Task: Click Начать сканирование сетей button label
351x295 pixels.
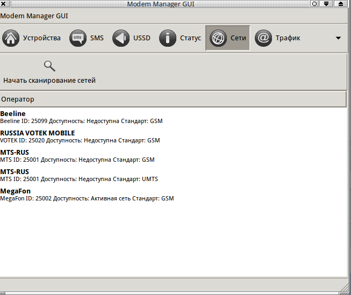Action: click(x=49, y=81)
